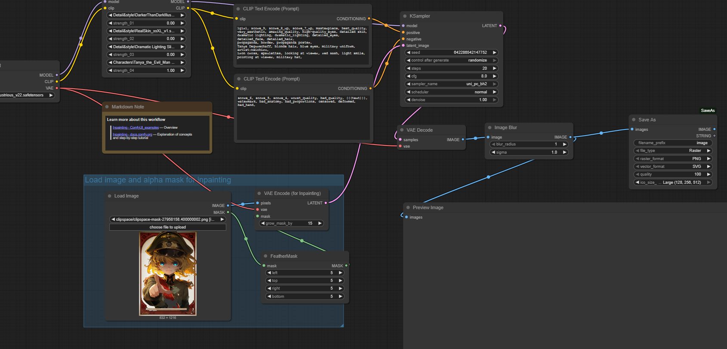Click the VAE Decode IMAGE output connector
Image resolution: width=727 pixels, height=349 pixels.
coord(463,139)
